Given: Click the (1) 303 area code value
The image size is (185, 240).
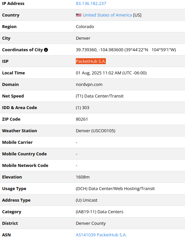Looking at the screenshot, I should tap(82, 107).
